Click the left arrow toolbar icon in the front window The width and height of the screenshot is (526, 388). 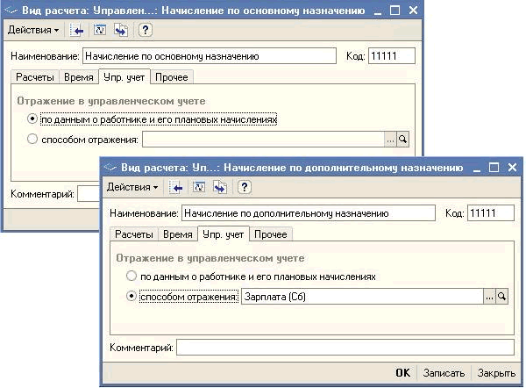[x=177, y=187]
